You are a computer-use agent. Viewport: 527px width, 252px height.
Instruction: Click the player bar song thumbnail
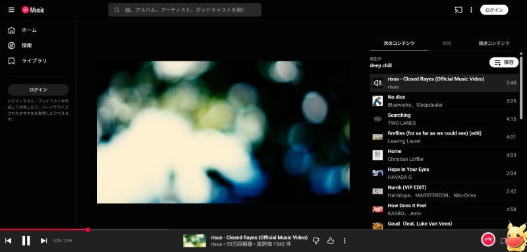(x=194, y=241)
